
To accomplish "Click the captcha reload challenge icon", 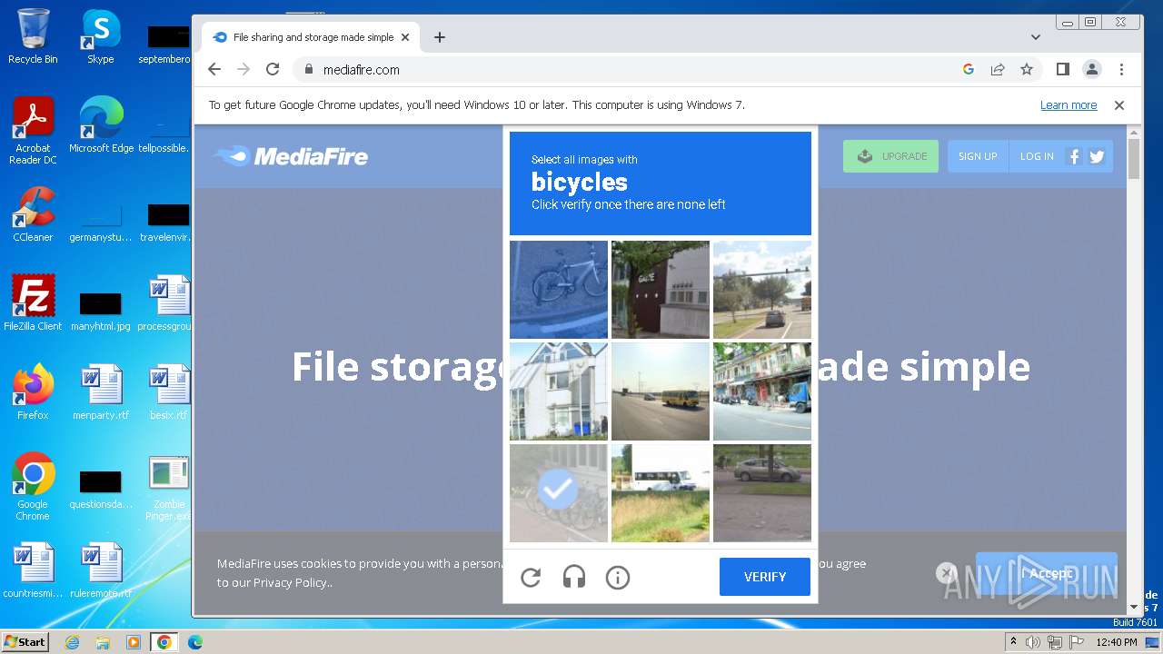I will click(531, 577).
